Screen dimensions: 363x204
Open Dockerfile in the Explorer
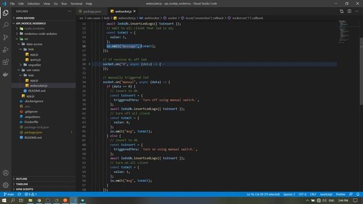pyautogui.click(x=31, y=122)
